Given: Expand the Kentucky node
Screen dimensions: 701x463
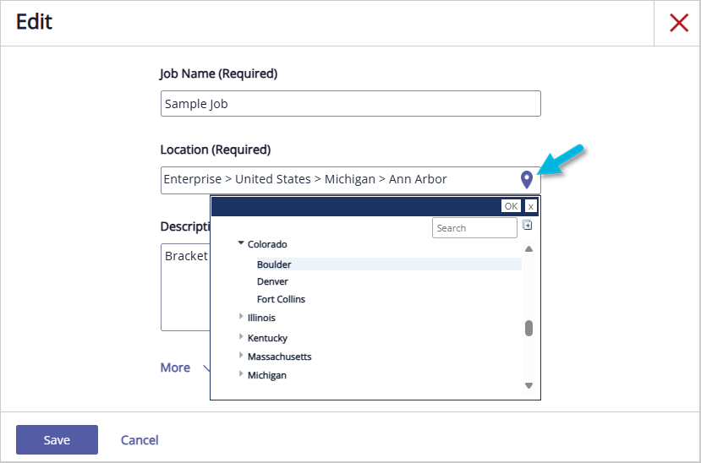Looking at the screenshot, I should pyautogui.click(x=241, y=337).
